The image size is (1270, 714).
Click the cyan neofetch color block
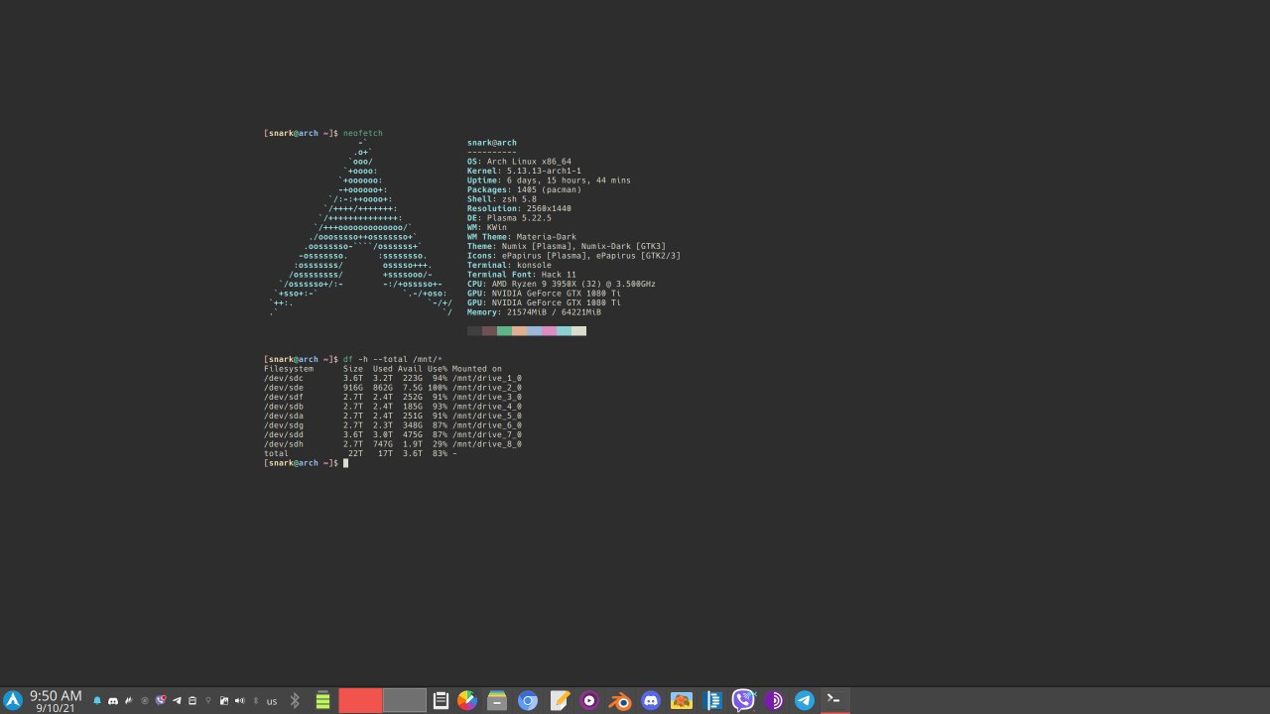(x=564, y=331)
